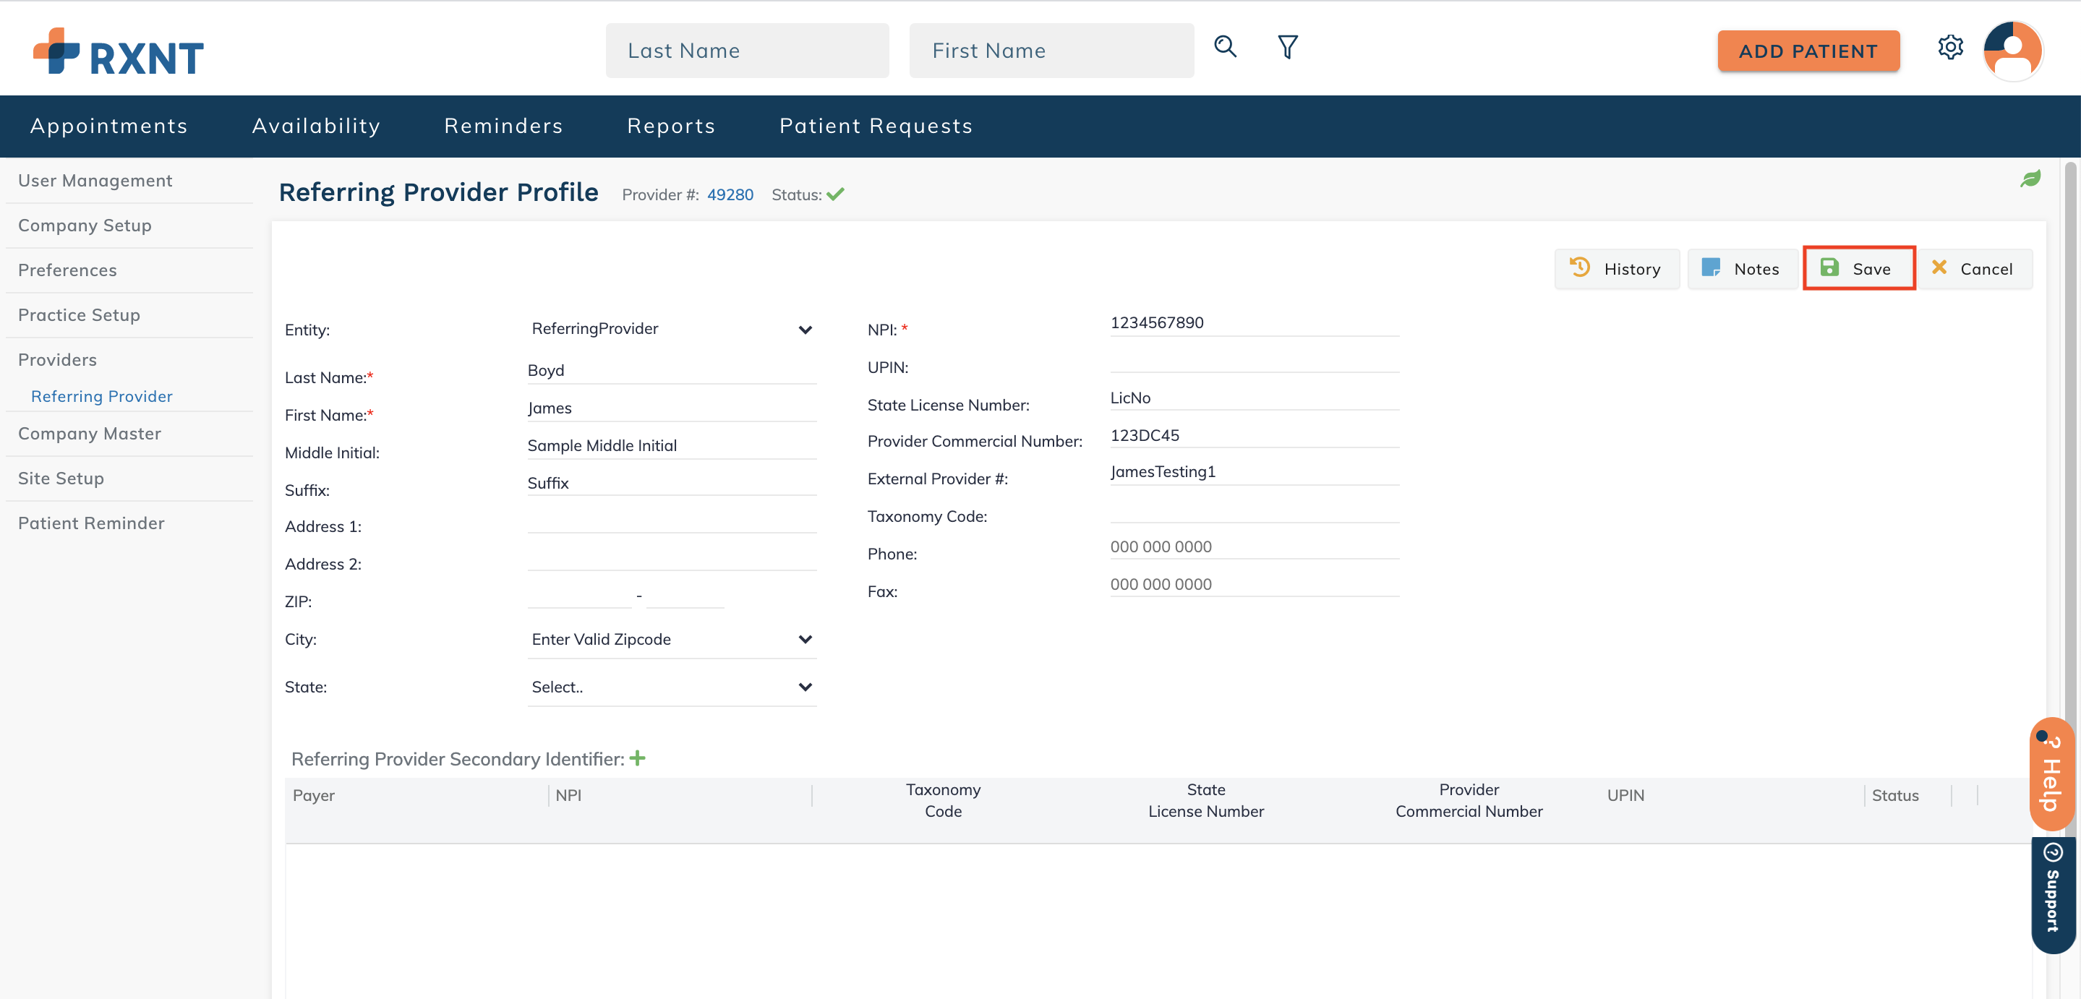Click the ZIP code first field

579,595
